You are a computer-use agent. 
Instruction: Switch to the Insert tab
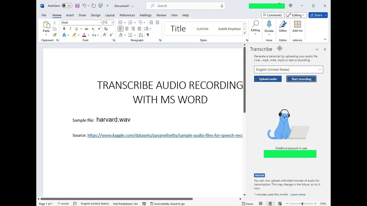[70, 15]
